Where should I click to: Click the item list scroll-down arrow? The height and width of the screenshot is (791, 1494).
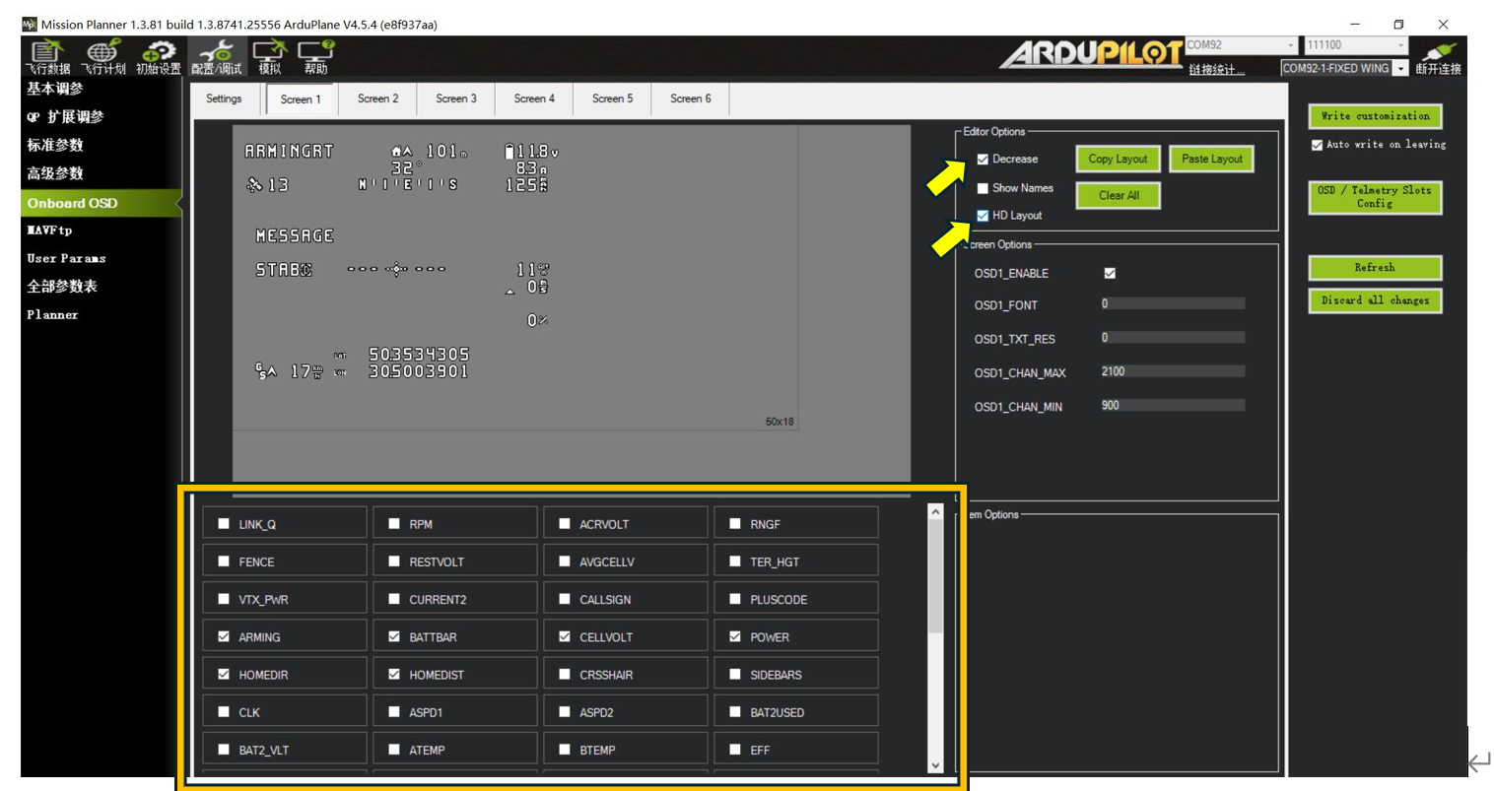[935, 765]
